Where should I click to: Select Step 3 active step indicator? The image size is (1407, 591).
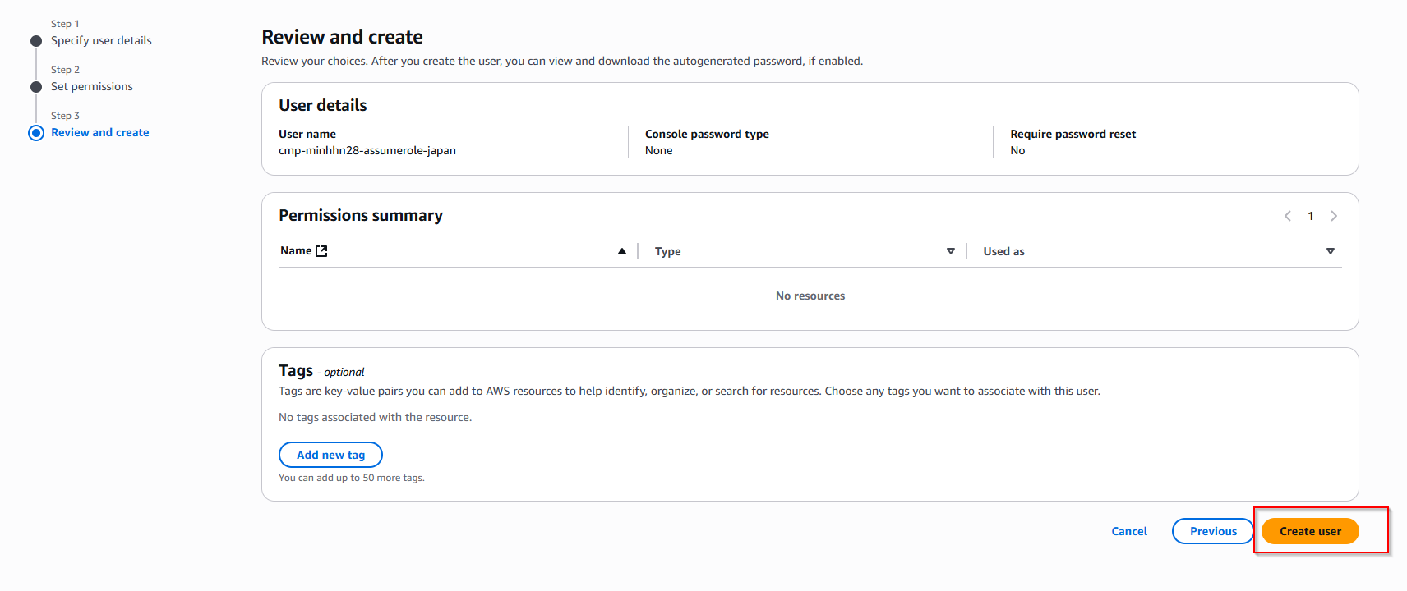(36, 133)
